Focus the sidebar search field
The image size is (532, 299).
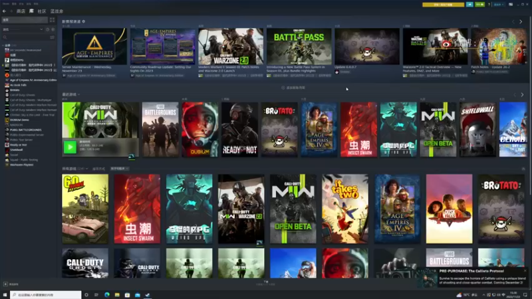click(x=25, y=37)
